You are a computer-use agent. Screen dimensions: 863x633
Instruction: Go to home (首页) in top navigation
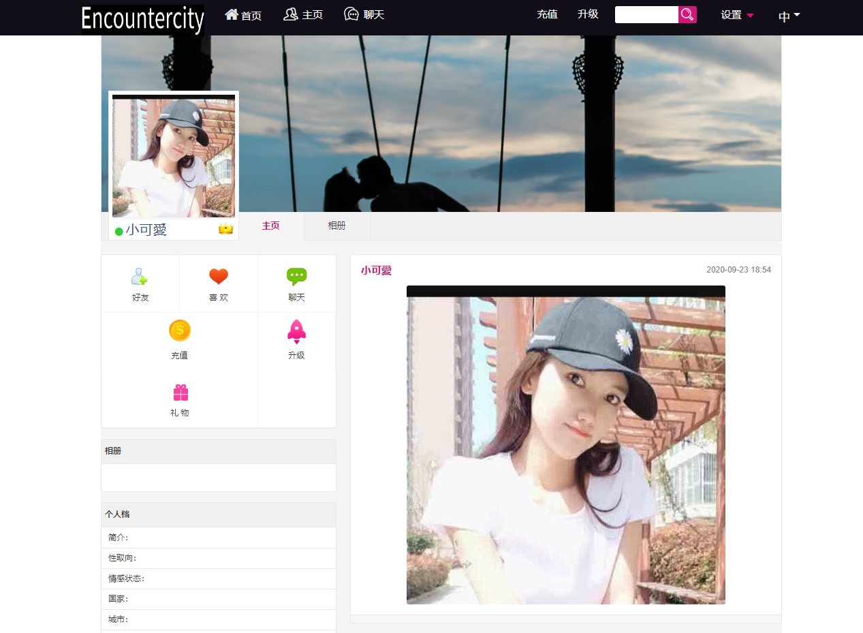243,15
